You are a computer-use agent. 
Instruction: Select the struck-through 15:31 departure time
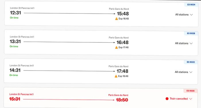[x=15, y=99]
